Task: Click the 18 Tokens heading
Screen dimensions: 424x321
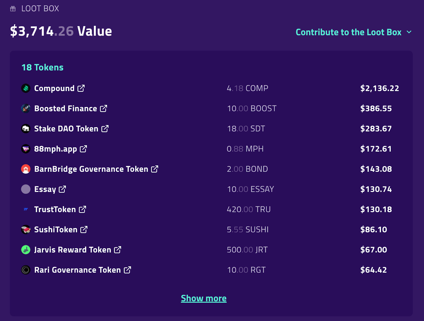Action: [x=42, y=67]
